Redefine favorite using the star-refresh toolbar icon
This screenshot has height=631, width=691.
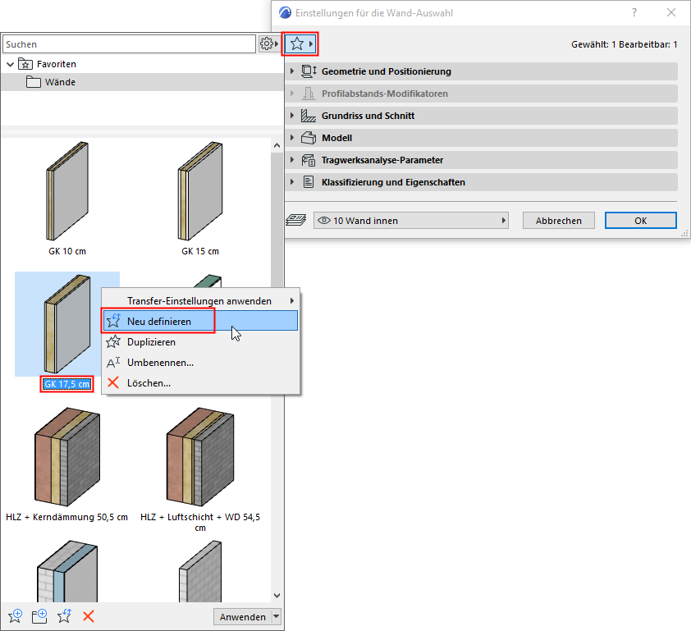[64, 615]
